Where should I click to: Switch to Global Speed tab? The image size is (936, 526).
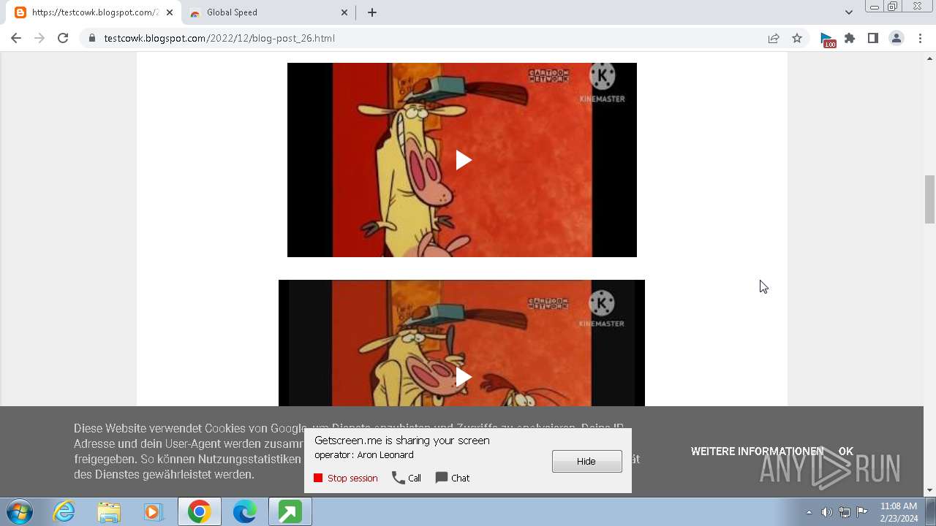[x=268, y=12]
